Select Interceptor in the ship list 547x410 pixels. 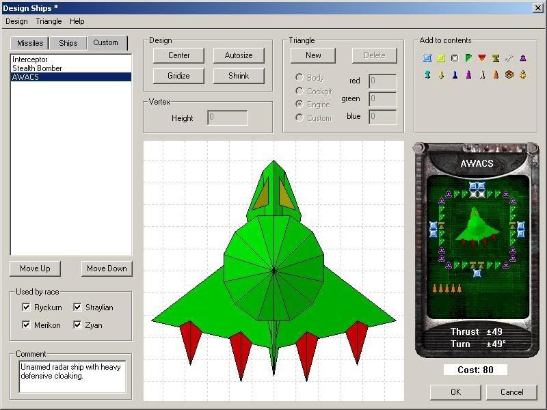(x=71, y=59)
